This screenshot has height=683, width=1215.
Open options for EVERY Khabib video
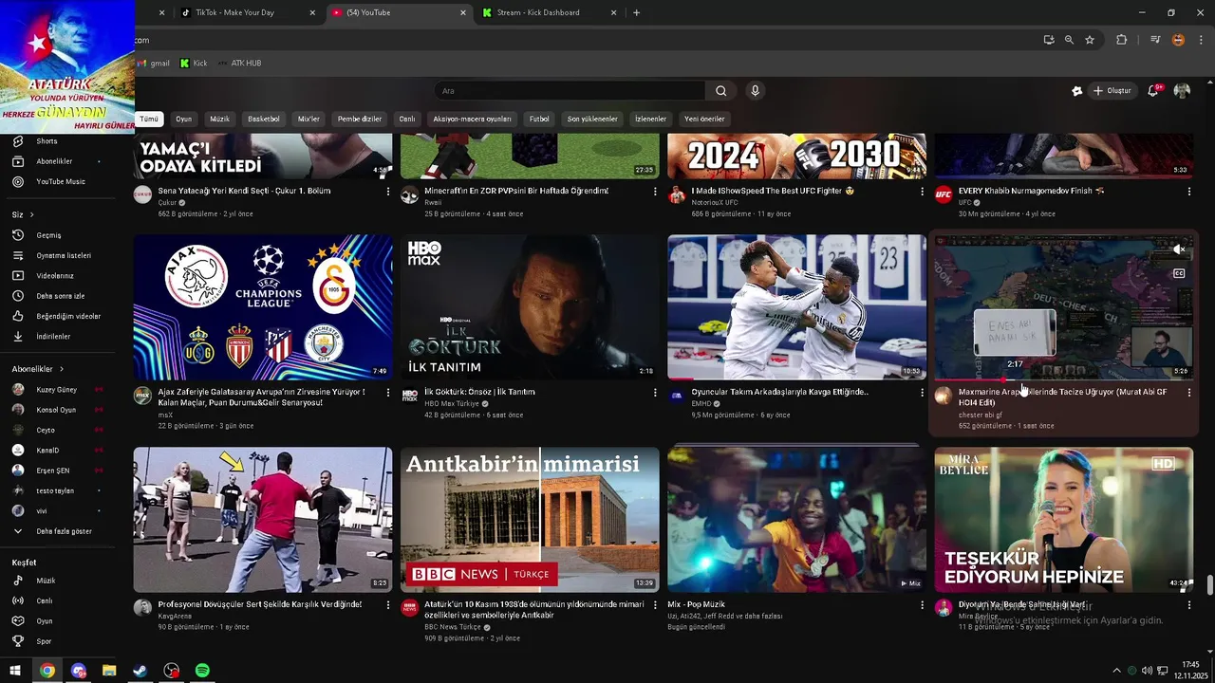1189,192
